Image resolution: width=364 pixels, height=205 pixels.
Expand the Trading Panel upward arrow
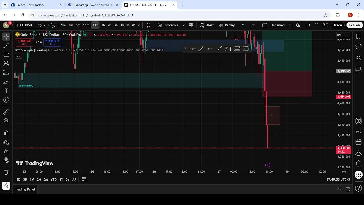click(x=339, y=189)
